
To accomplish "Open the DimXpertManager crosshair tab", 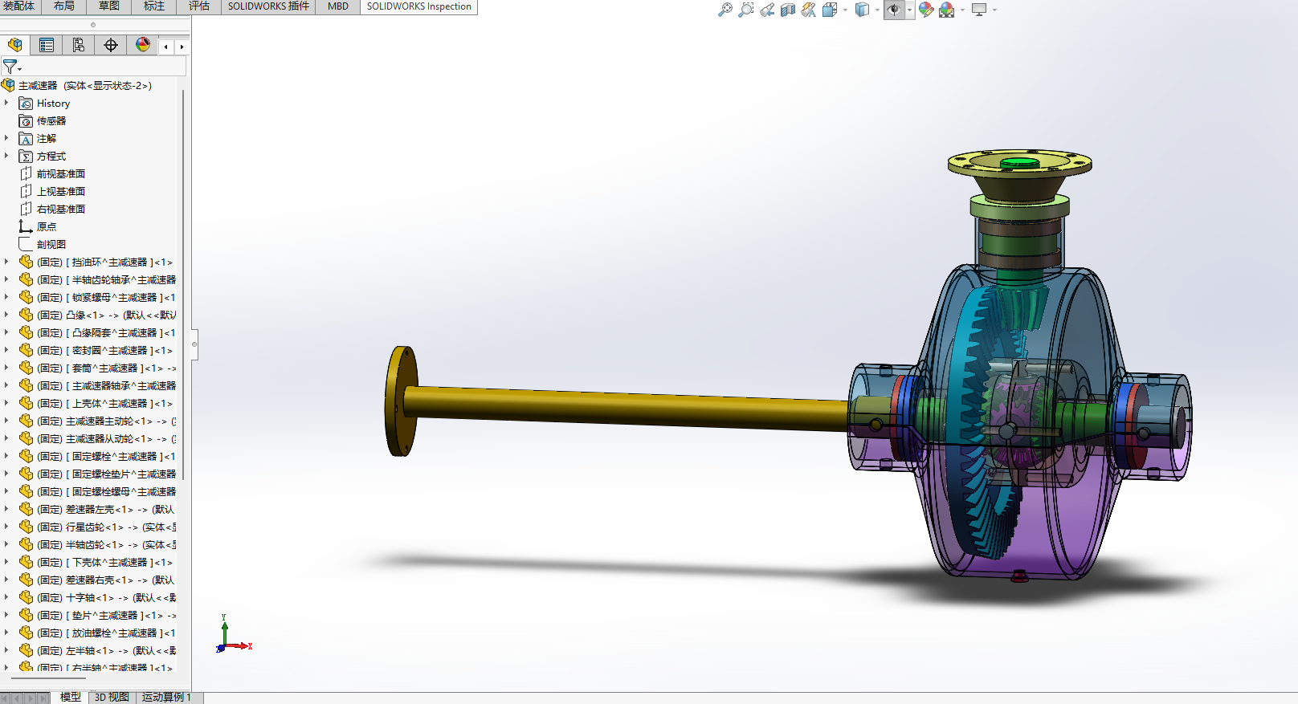I will coord(111,45).
